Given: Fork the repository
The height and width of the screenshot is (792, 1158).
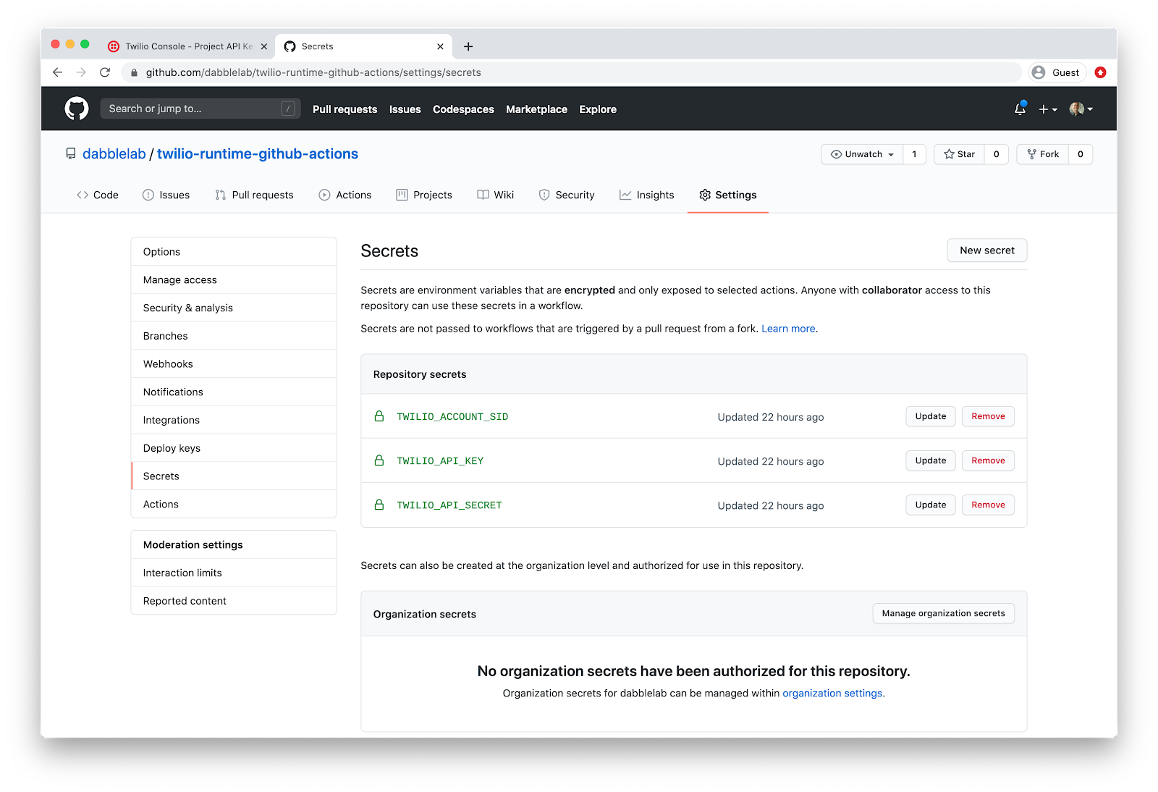Looking at the screenshot, I should pyautogui.click(x=1043, y=154).
